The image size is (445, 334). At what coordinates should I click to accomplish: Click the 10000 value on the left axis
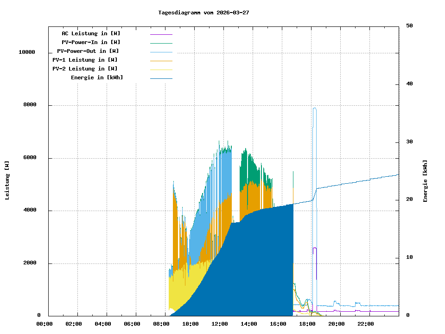26,52
